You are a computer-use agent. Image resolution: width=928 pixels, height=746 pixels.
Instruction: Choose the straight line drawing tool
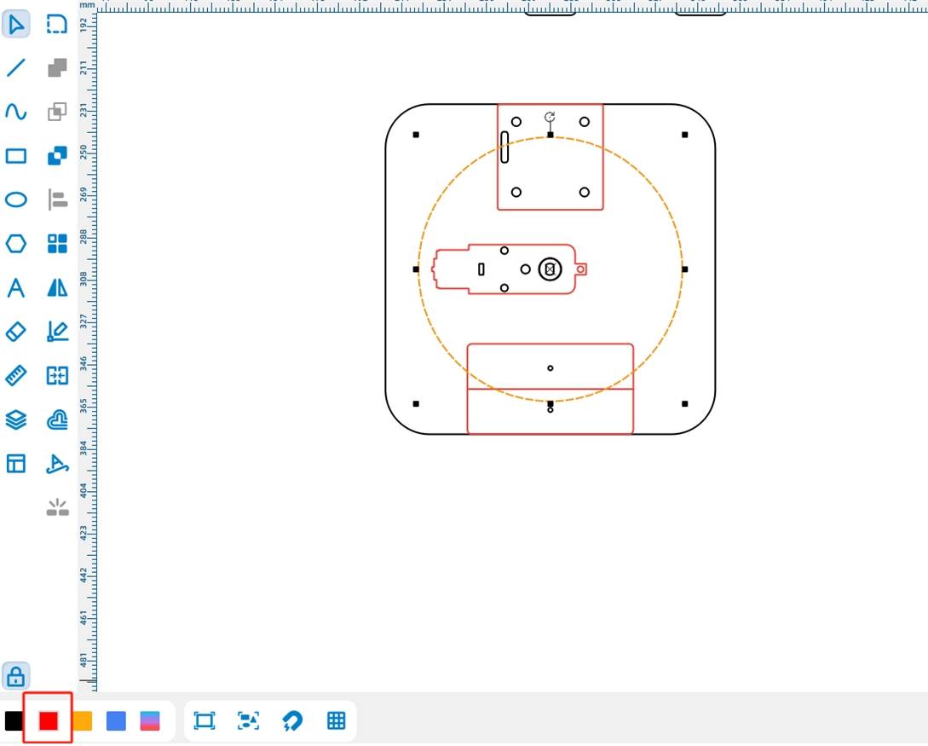pos(16,67)
